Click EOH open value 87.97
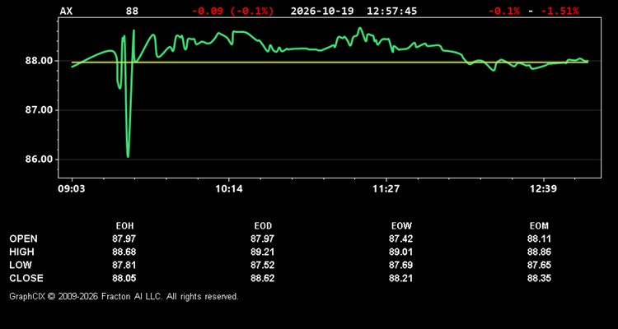 coord(124,239)
